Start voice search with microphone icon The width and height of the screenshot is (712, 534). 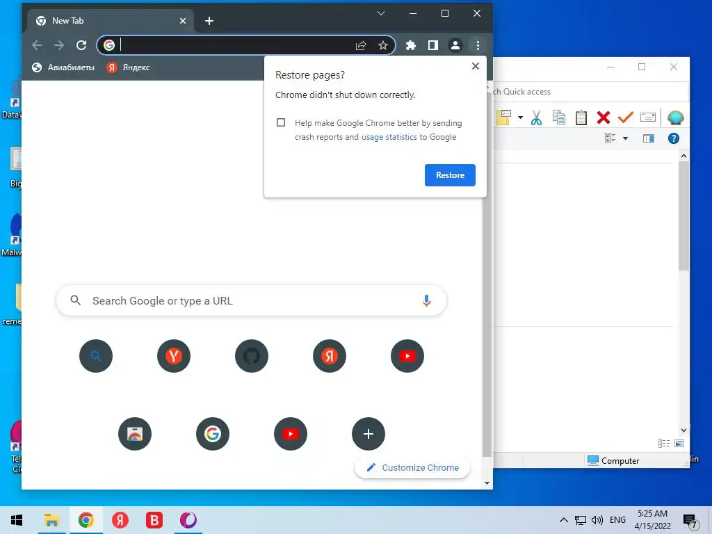pyautogui.click(x=426, y=300)
